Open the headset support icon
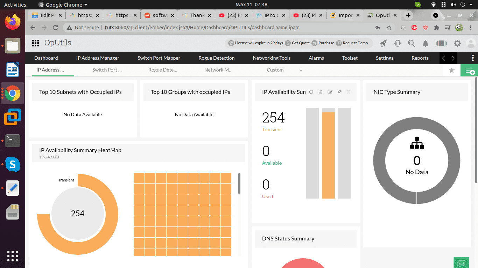 (x=398, y=43)
